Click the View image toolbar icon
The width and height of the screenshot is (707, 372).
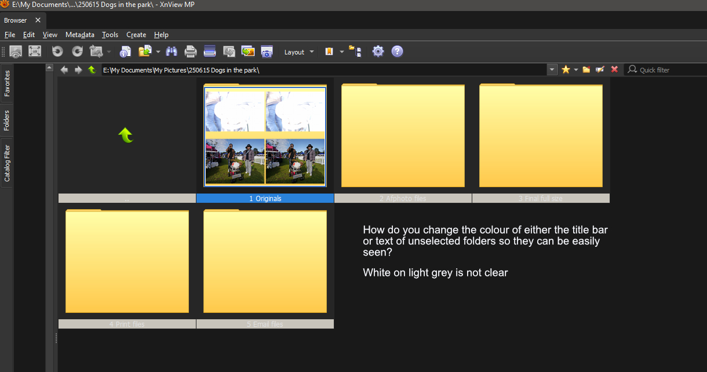click(x=16, y=51)
